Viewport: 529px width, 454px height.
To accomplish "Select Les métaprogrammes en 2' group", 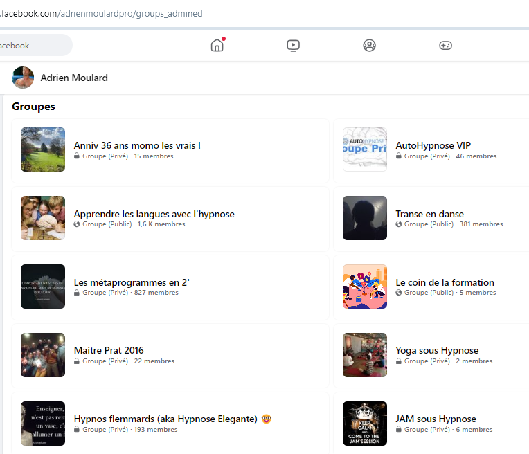I will [x=132, y=282].
